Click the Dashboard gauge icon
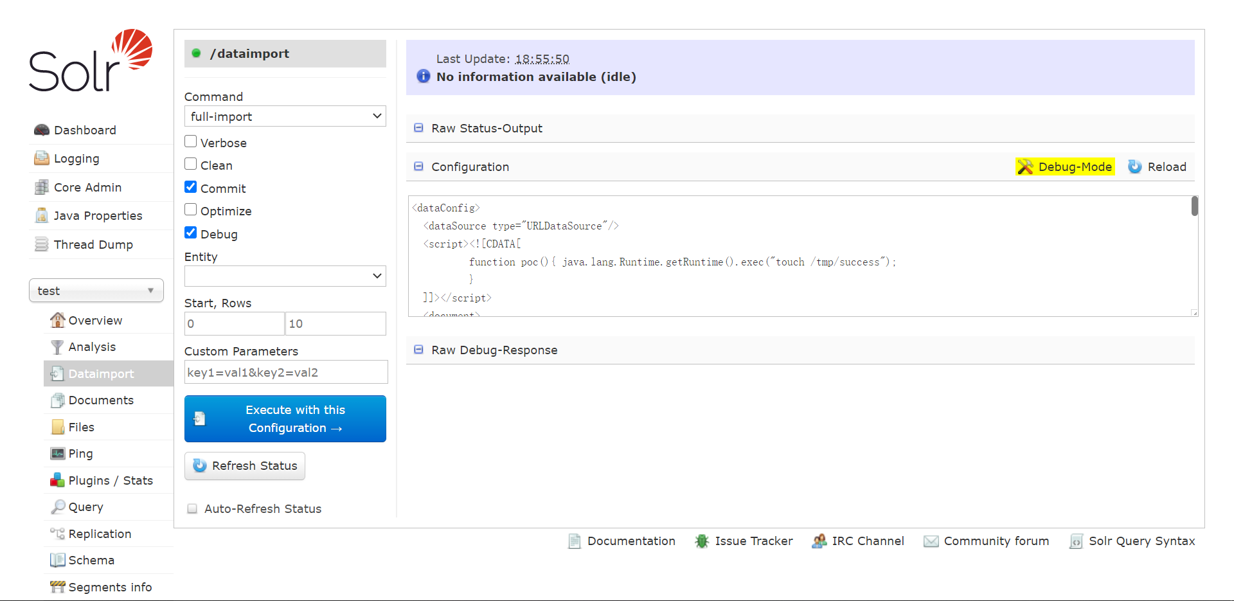Screen dimensions: 1234x601 (42, 130)
